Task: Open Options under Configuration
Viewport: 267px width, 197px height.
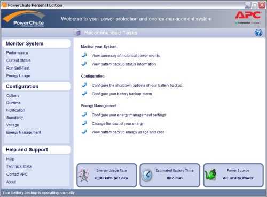Action: [13, 96]
